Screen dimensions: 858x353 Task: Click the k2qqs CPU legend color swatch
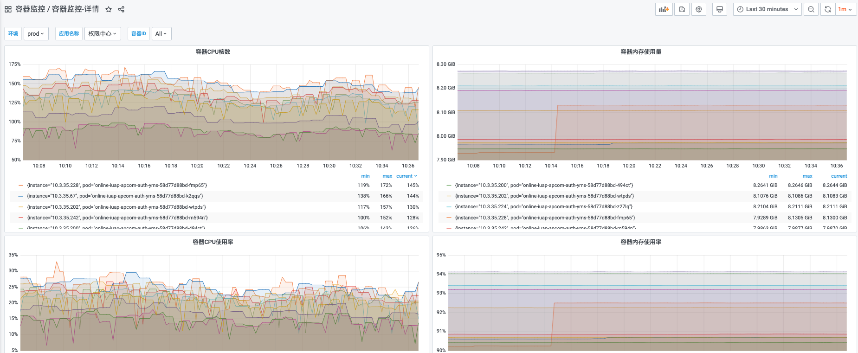click(21, 196)
